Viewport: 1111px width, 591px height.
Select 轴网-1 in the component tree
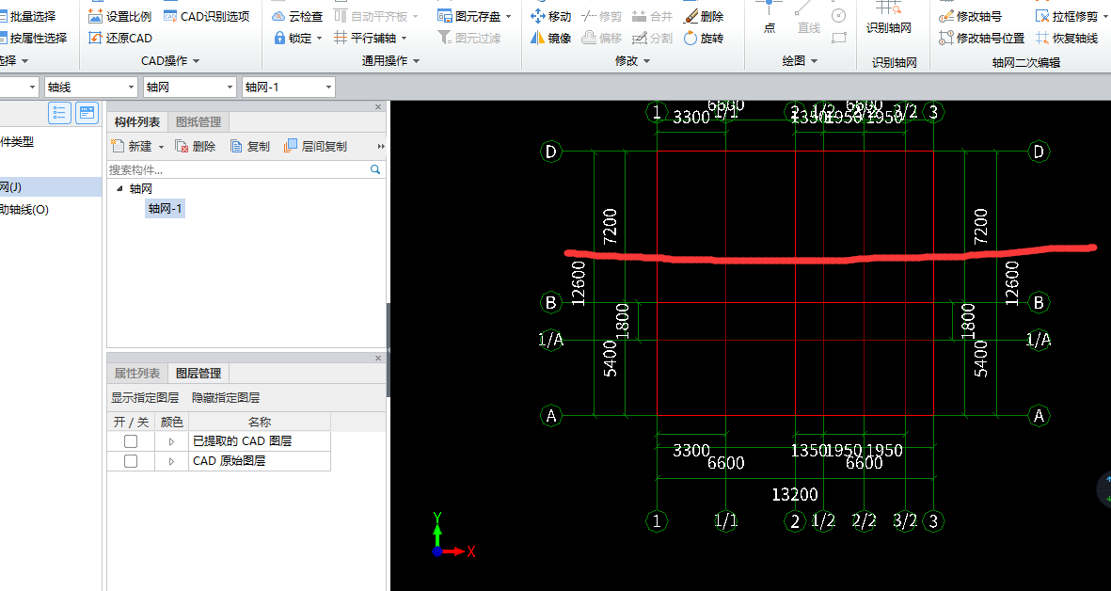click(165, 208)
